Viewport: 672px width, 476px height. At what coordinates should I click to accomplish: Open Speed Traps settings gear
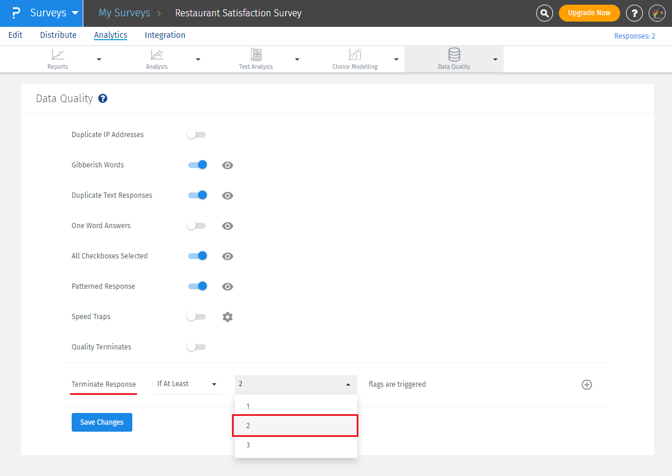tap(228, 317)
